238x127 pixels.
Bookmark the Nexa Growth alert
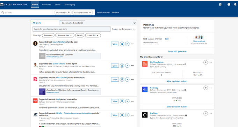pos(122,80)
